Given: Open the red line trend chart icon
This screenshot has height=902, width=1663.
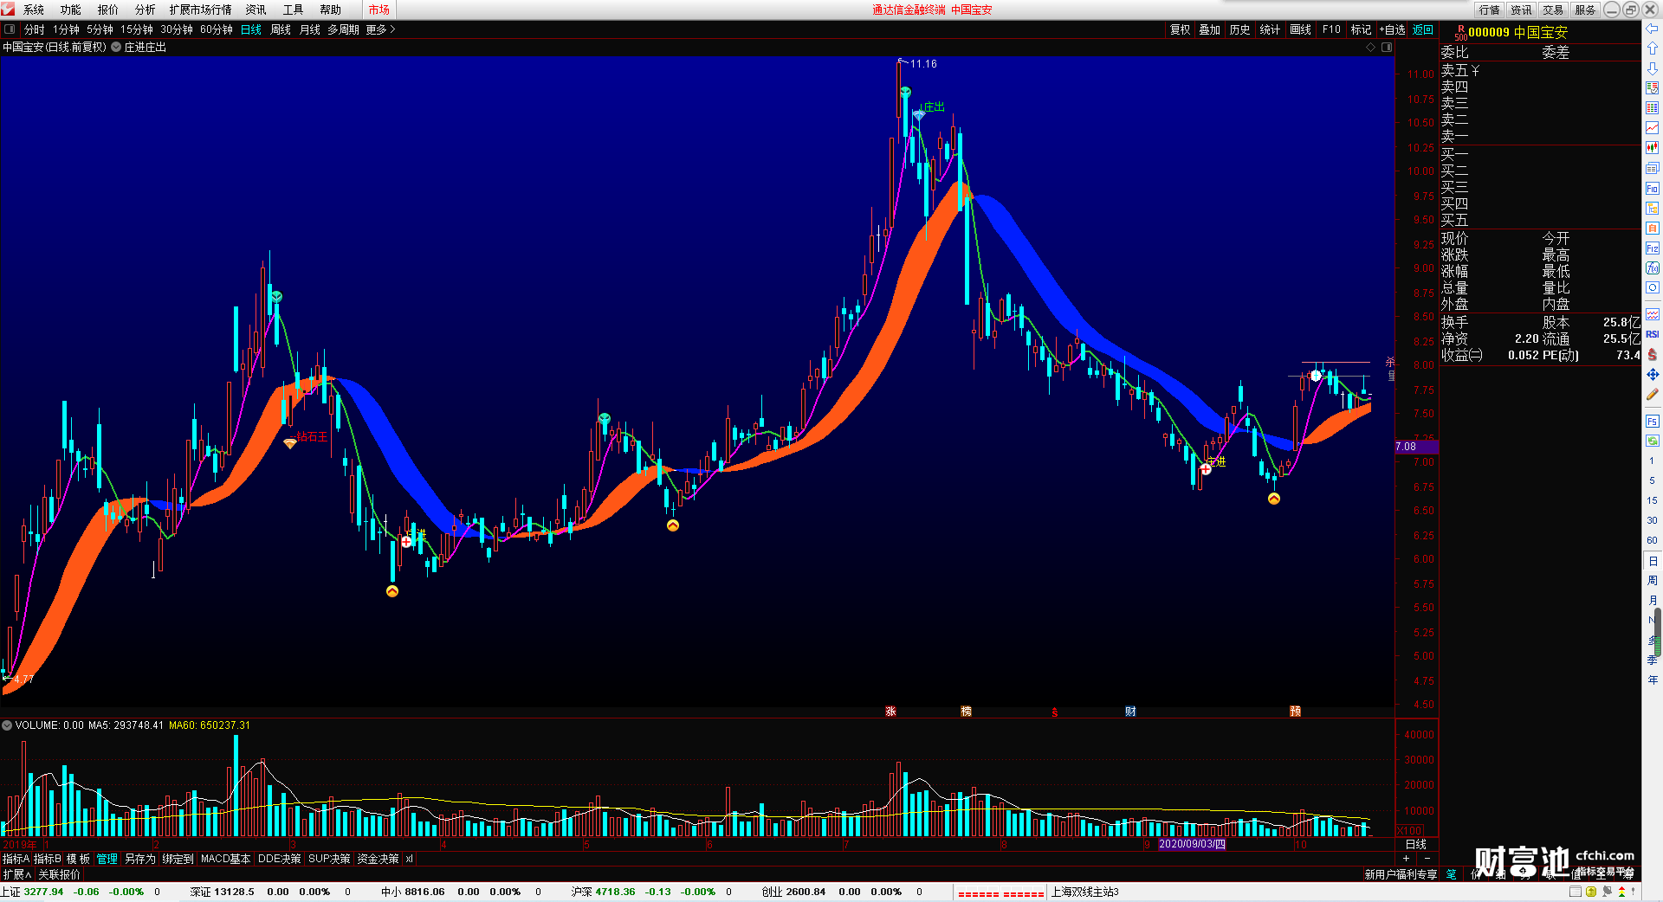Looking at the screenshot, I should (1652, 128).
